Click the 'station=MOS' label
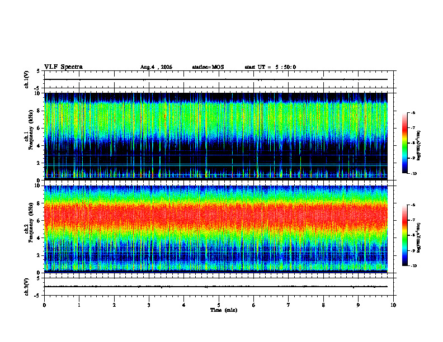The width and height of the screenshot is (443, 342). (208, 67)
